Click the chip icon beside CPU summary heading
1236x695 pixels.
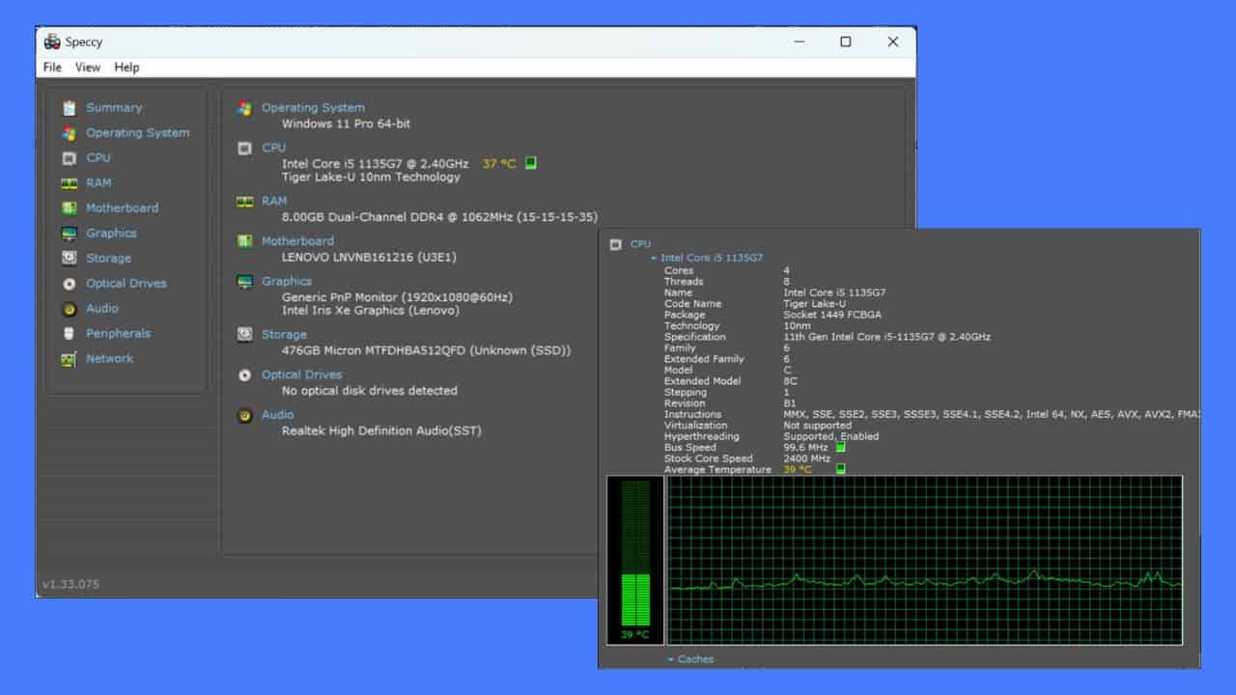pos(245,148)
